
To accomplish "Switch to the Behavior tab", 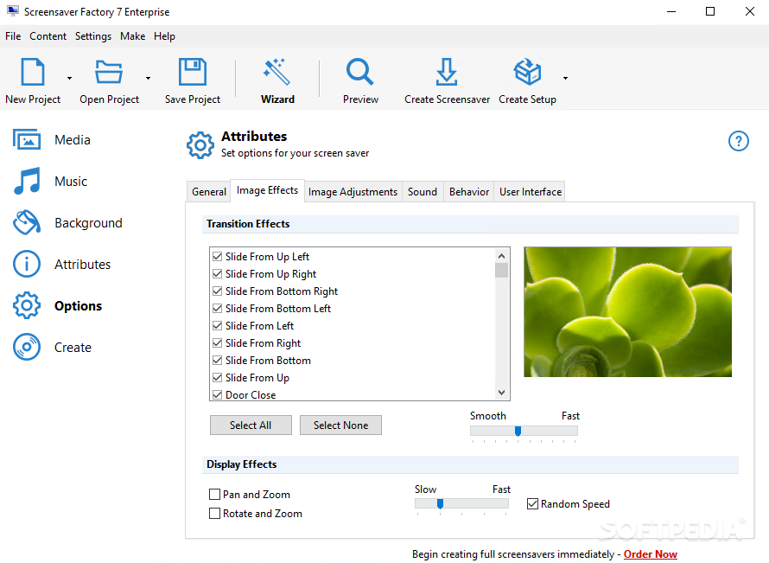I will (x=469, y=192).
